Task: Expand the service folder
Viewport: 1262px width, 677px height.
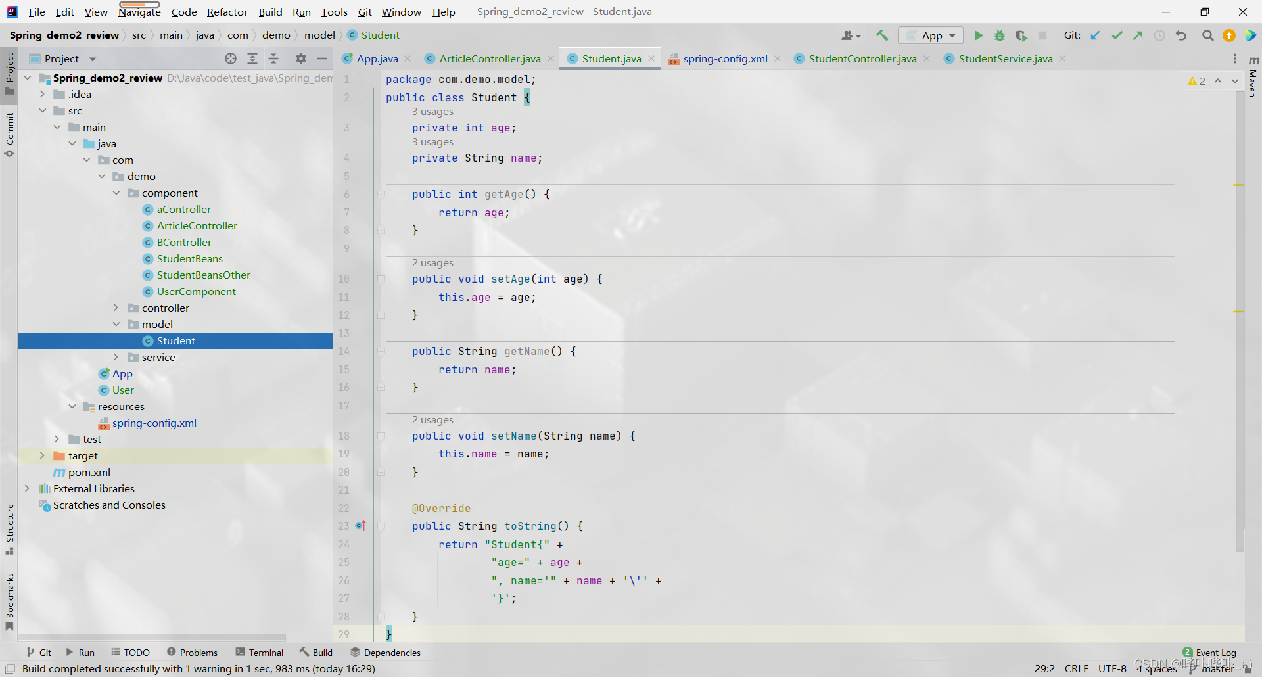Action: point(116,357)
